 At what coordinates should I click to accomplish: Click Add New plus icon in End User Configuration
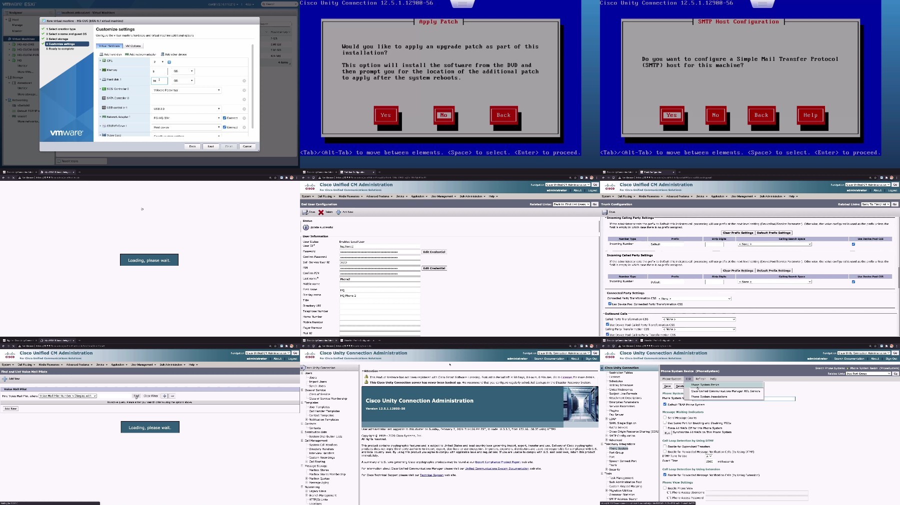click(338, 212)
